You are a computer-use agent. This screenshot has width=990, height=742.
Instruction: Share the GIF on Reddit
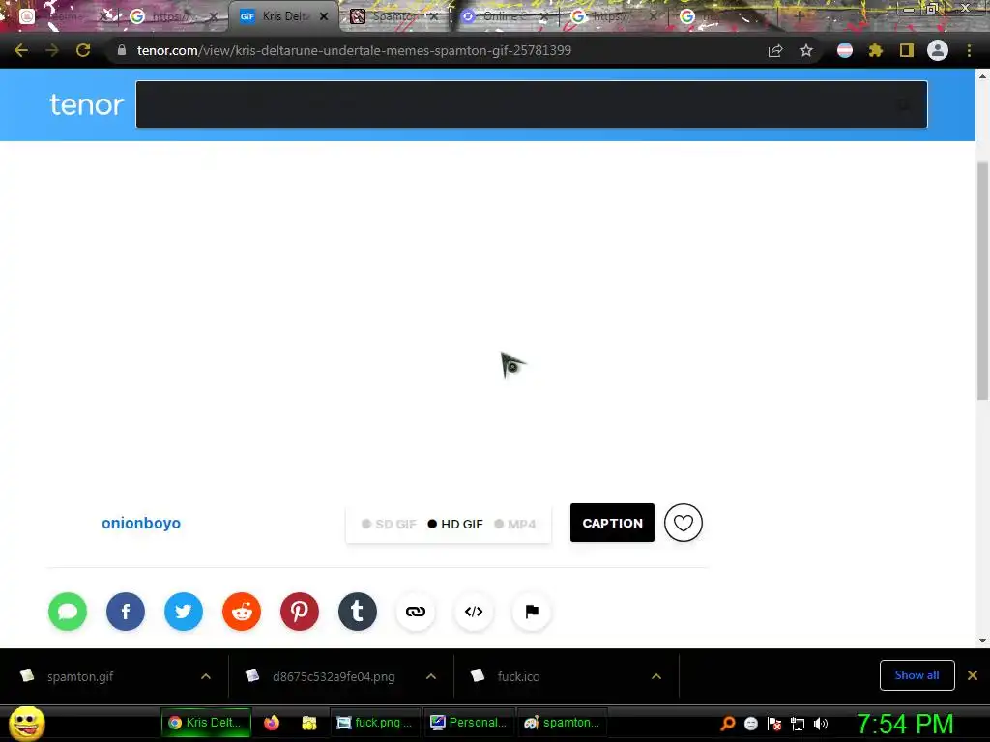[x=242, y=612]
